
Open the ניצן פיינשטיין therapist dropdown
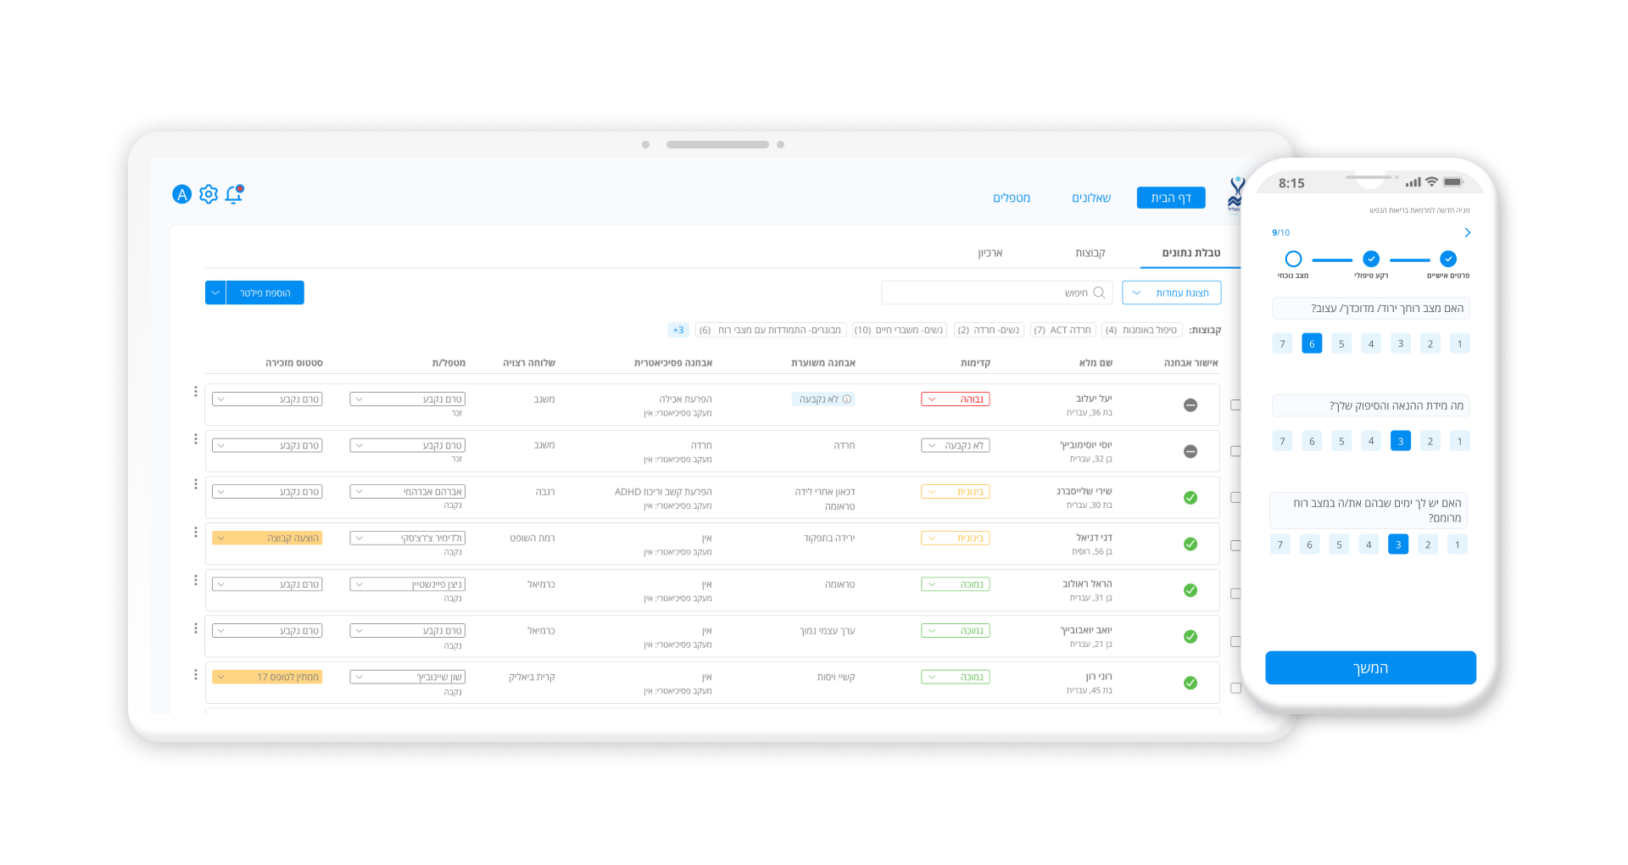pyautogui.click(x=407, y=584)
